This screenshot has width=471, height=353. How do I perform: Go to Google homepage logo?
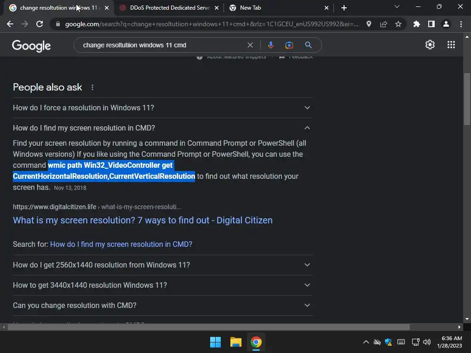(31, 46)
